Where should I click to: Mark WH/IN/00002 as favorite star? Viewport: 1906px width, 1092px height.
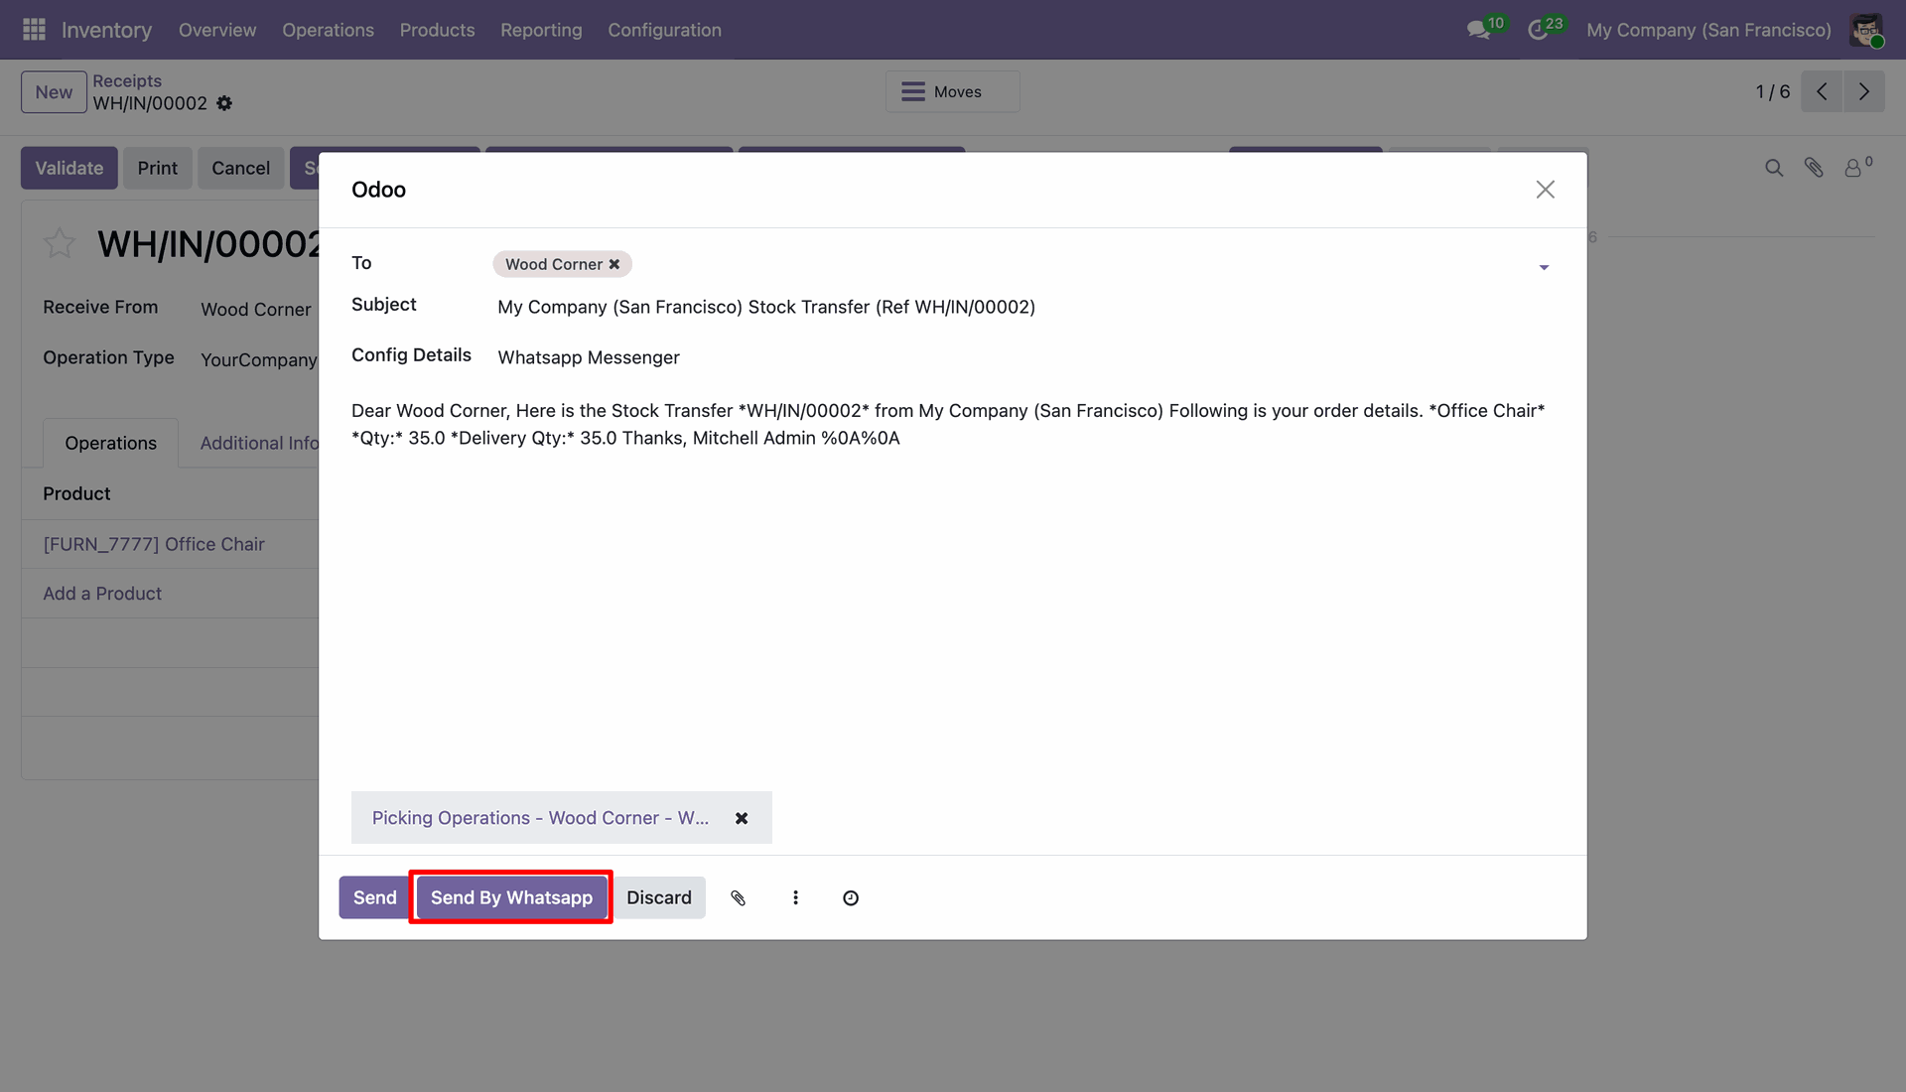coord(60,243)
